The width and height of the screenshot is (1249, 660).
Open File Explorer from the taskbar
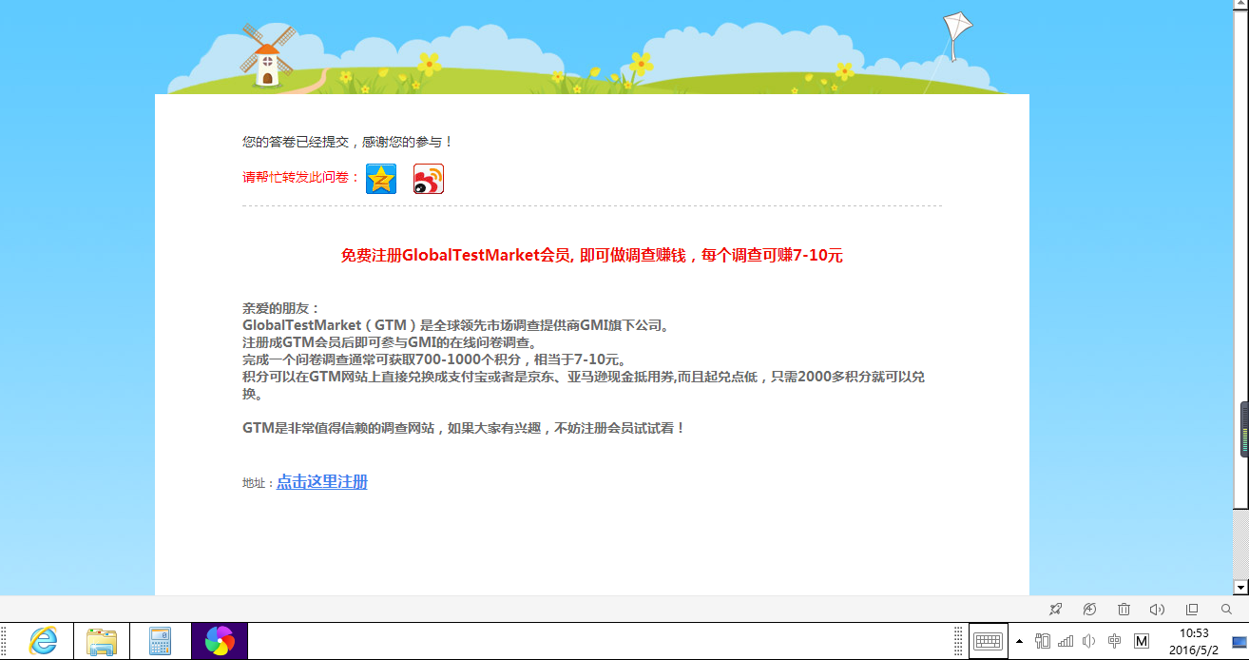tap(102, 641)
